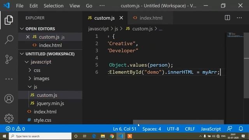The image size is (249, 140).
Task: Open the File menu
Action: (x=20, y=6)
